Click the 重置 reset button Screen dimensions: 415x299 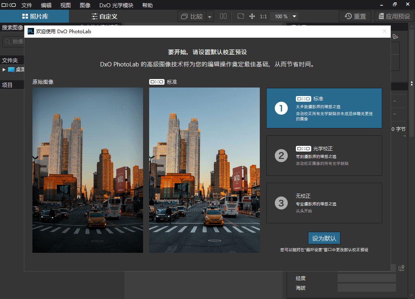(355, 16)
